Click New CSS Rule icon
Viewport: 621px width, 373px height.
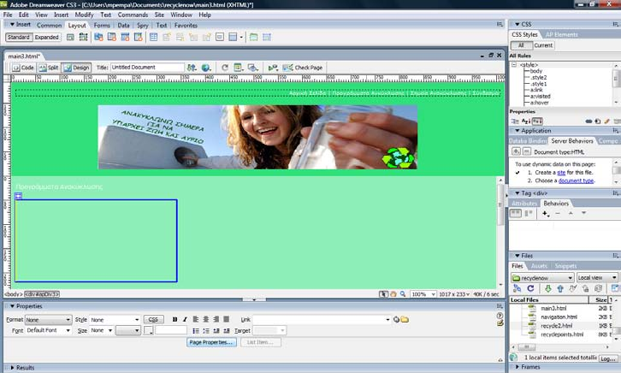pyautogui.click(x=598, y=121)
